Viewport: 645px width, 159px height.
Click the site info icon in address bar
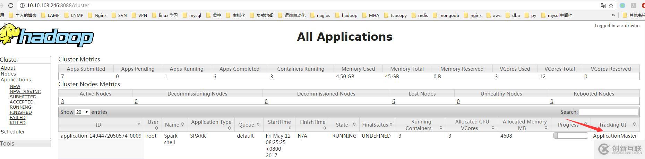pyautogui.click(x=22, y=6)
